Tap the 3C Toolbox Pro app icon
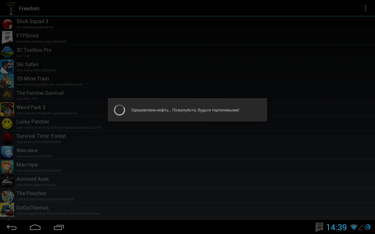375x234 pixels. tap(7, 52)
